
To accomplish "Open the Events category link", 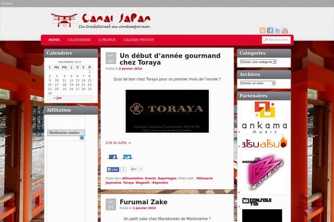I will pyautogui.click(x=150, y=178).
